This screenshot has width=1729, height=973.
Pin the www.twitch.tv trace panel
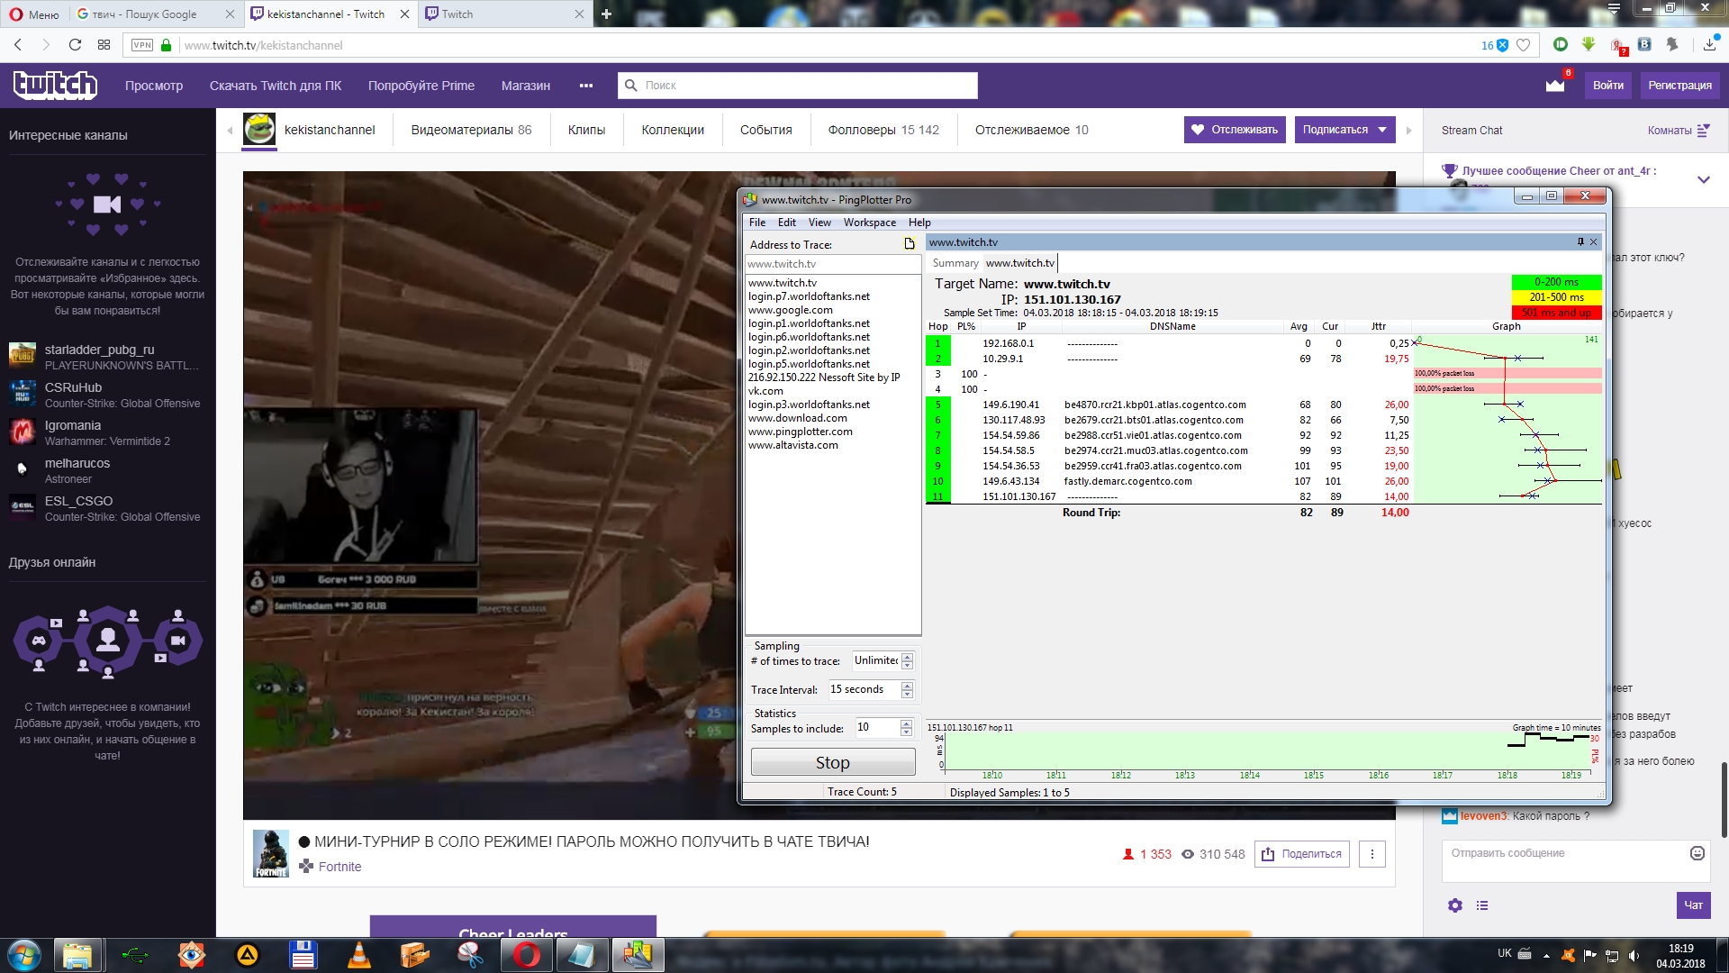(x=1580, y=242)
